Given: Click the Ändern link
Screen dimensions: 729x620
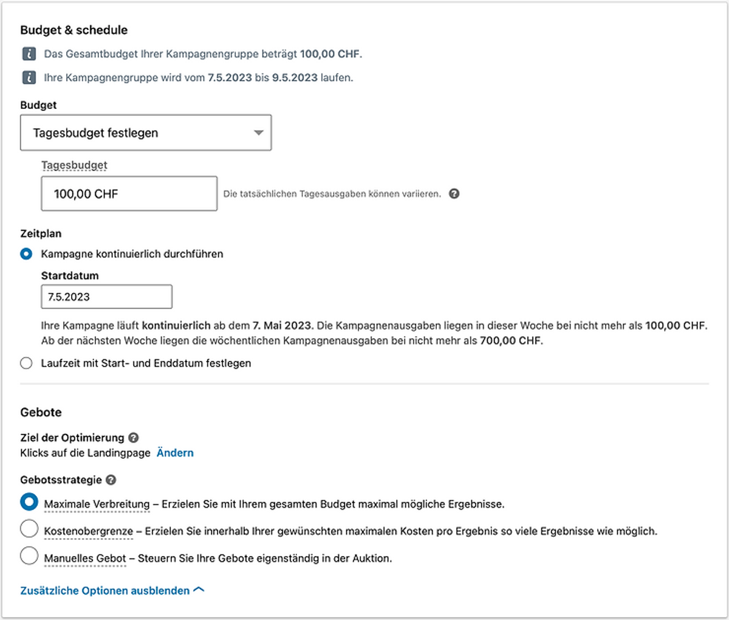Looking at the screenshot, I should [x=175, y=453].
